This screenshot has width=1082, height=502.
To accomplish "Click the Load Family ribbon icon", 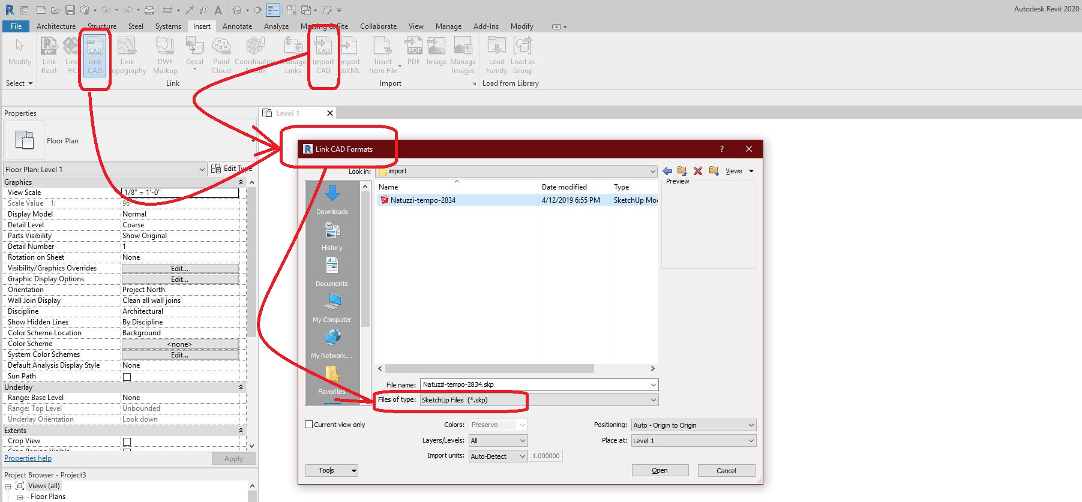I will [x=496, y=55].
